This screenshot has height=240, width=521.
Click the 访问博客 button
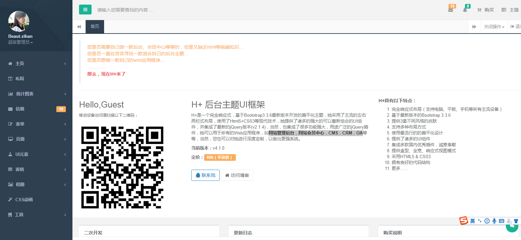click(237, 175)
